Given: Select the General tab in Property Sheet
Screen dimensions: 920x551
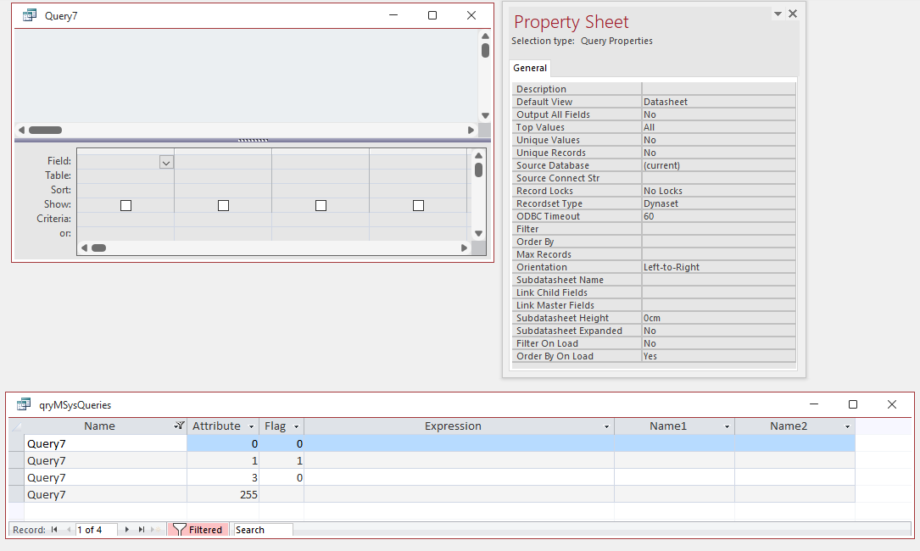Looking at the screenshot, I should [x=530, y=68].
